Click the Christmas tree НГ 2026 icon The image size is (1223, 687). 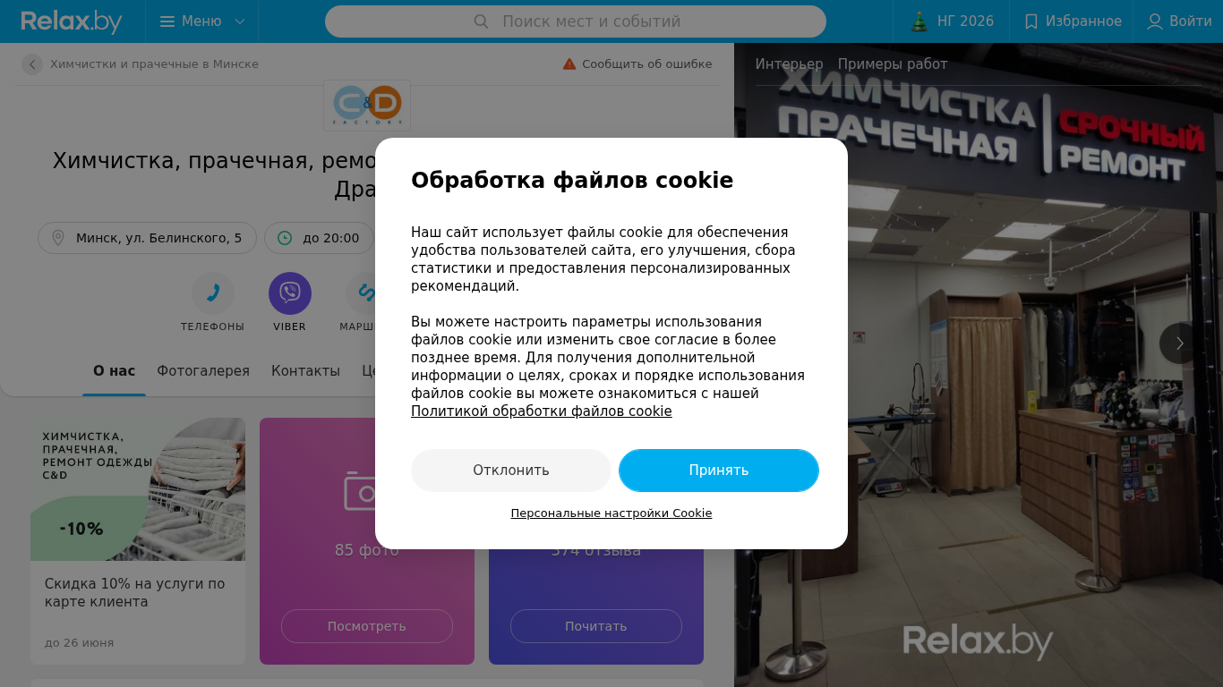tap(919, 21)
